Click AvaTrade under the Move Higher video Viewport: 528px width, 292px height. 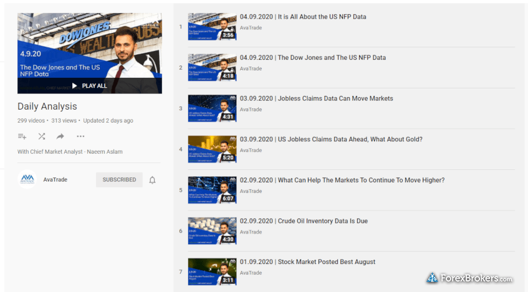[251, 191]
